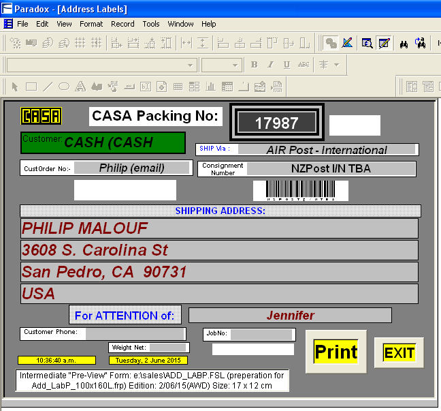Click the SHIP Via field AIR Post - International
The width and height of the screenshot is (441, 411).
coord(327,150)
